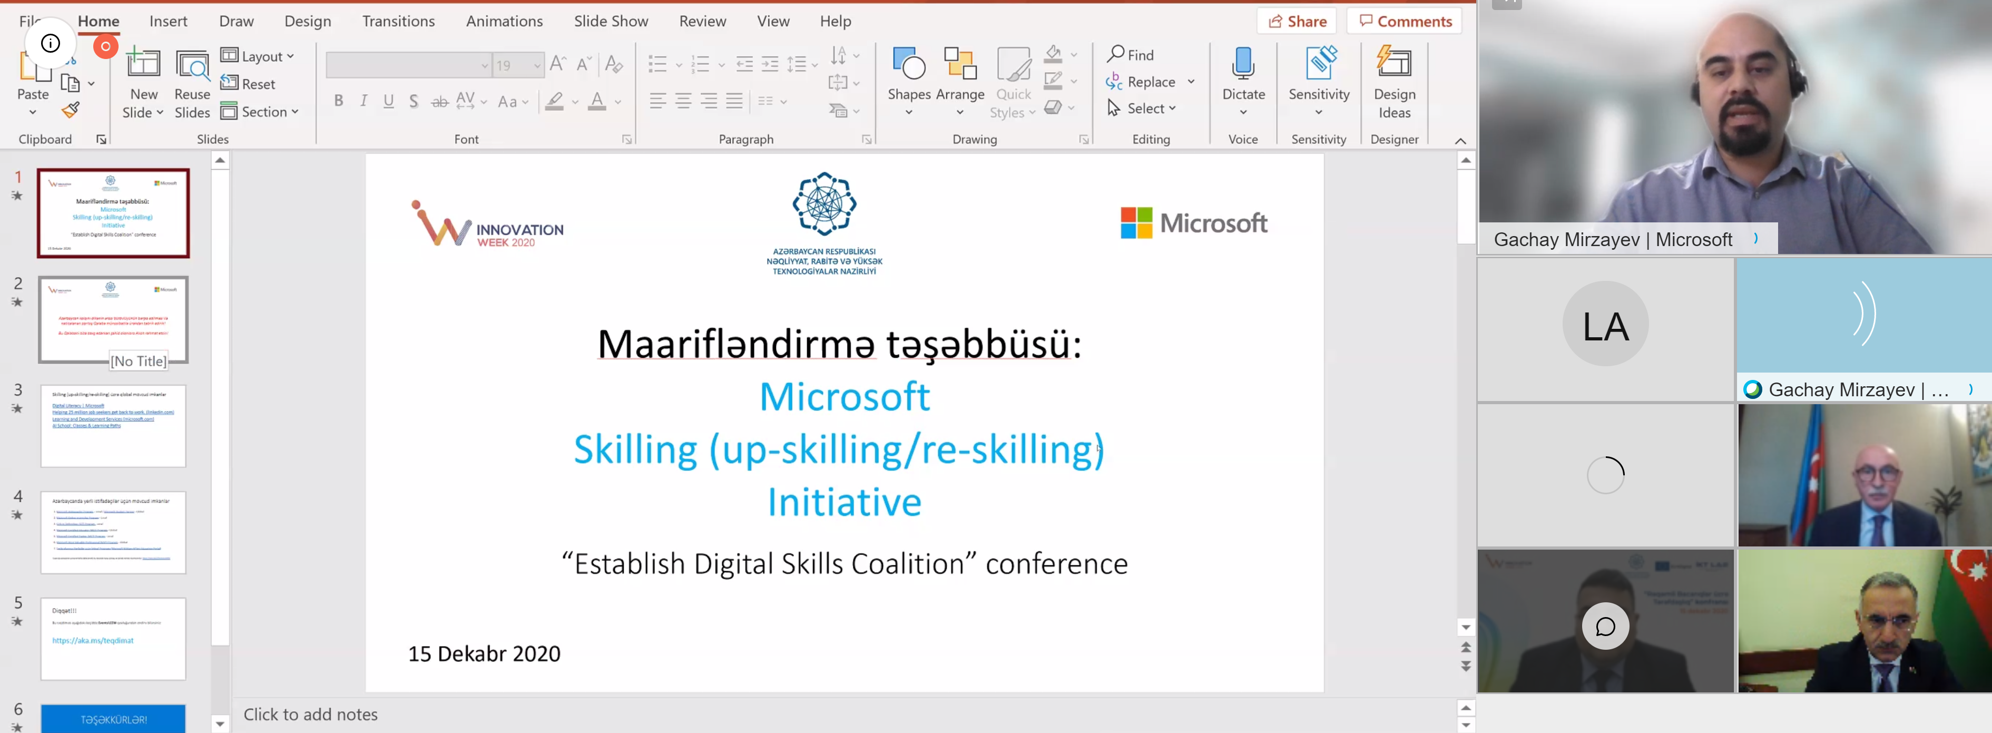Open Line Spacing options
This screenshot has height=733, width=1992.
pos(802,64)
